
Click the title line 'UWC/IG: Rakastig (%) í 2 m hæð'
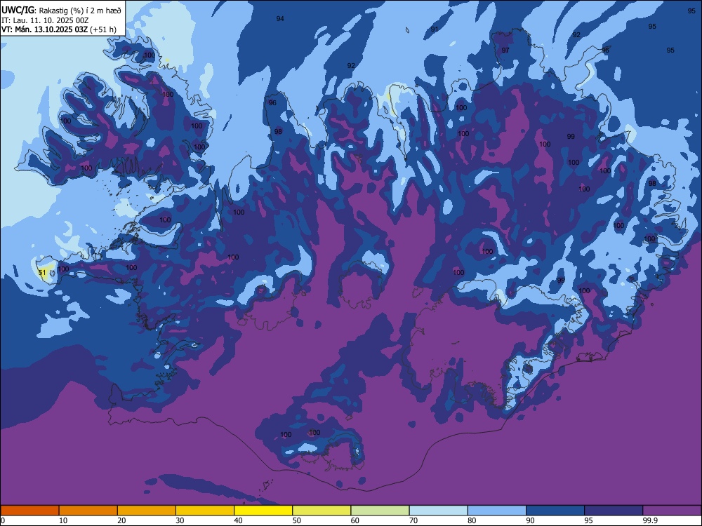click(x=61, y=11)
